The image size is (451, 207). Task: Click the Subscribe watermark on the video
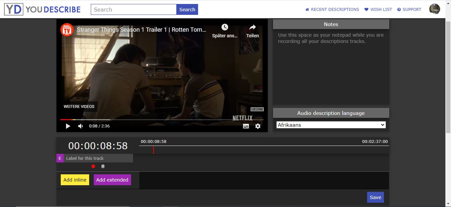(257, 109)
